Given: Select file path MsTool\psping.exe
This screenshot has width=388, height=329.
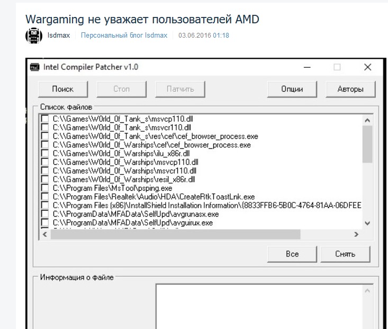Looking at the screenshot, I should tap(112, 188).
